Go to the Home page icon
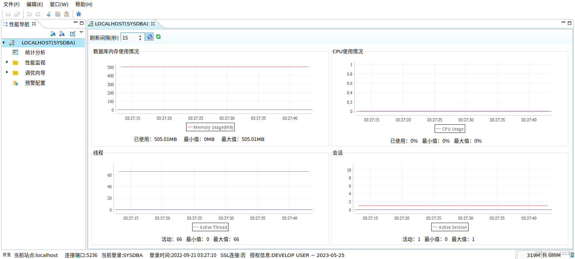 (79, 14)
